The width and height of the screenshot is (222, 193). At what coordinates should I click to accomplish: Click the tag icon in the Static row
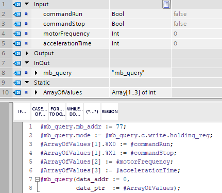point(17,83)
